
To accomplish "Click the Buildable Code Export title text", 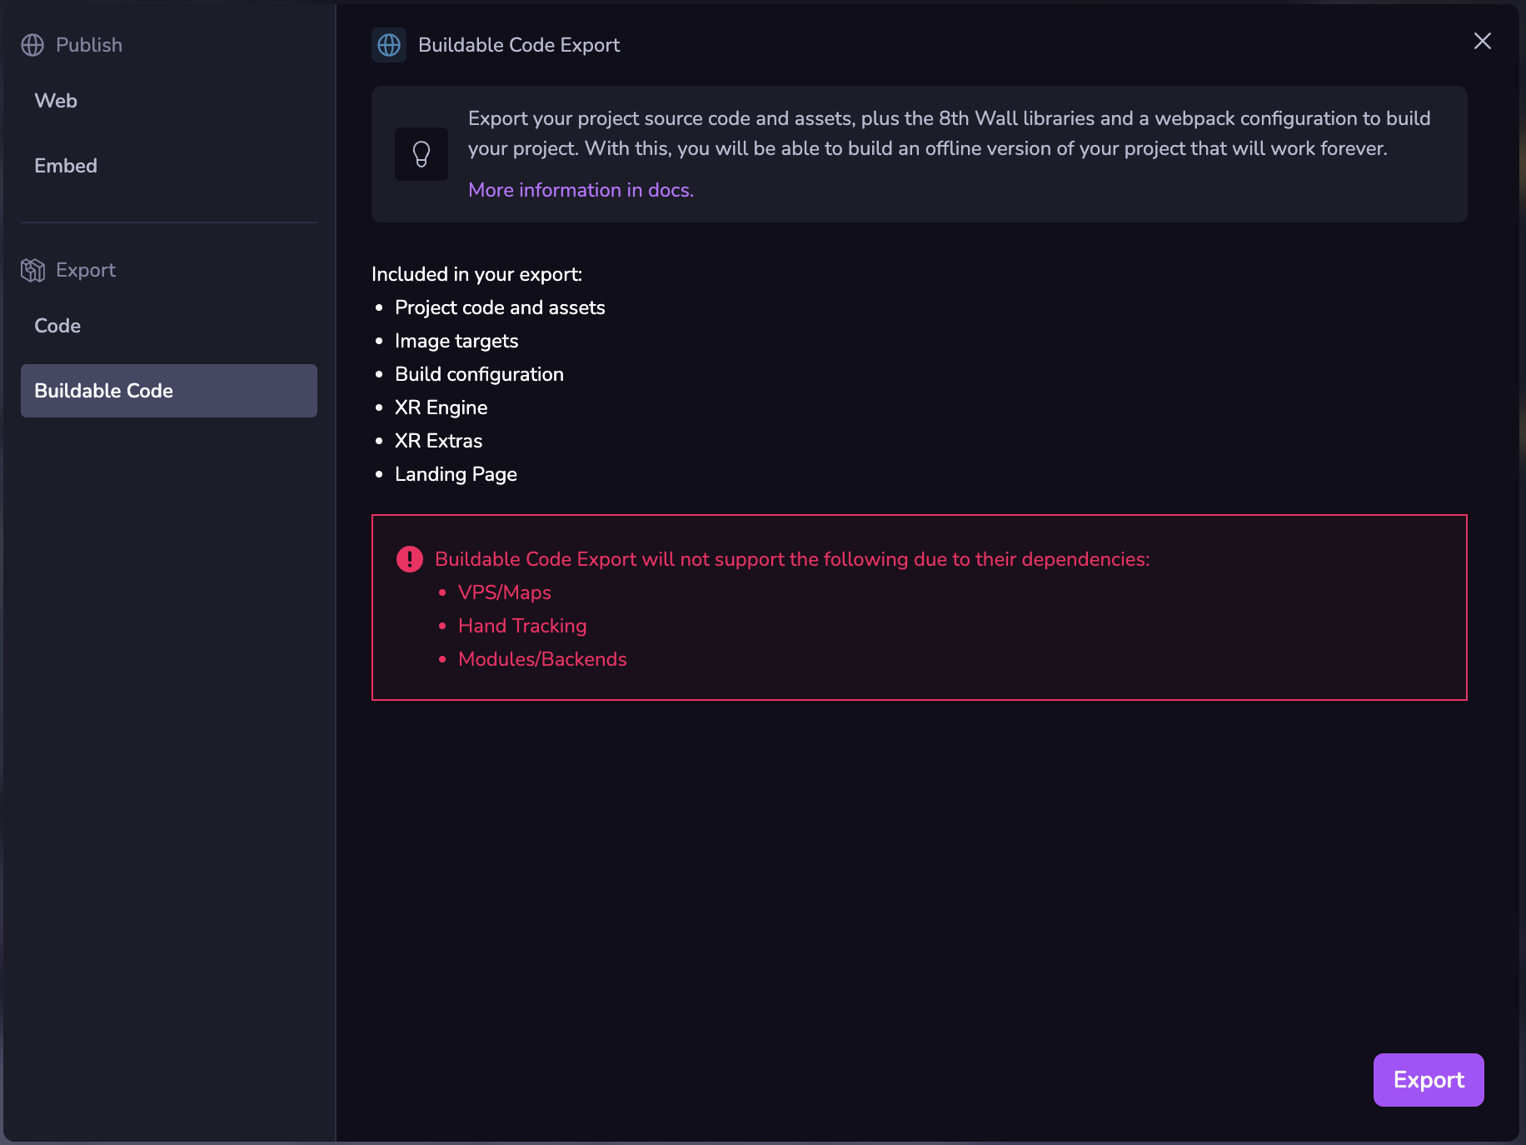I will click(x=519, y=45).
